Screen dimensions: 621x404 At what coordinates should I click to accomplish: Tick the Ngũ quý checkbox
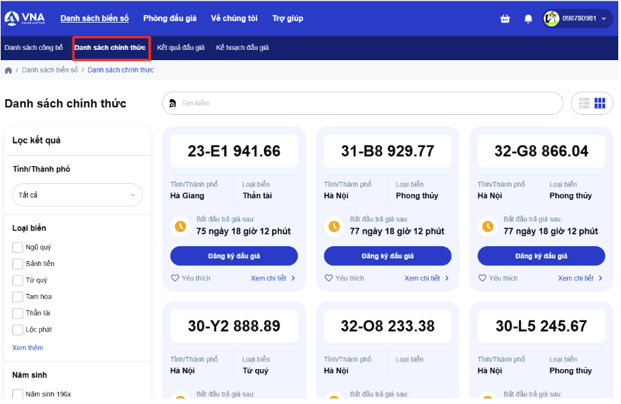[x=17, y=247]
